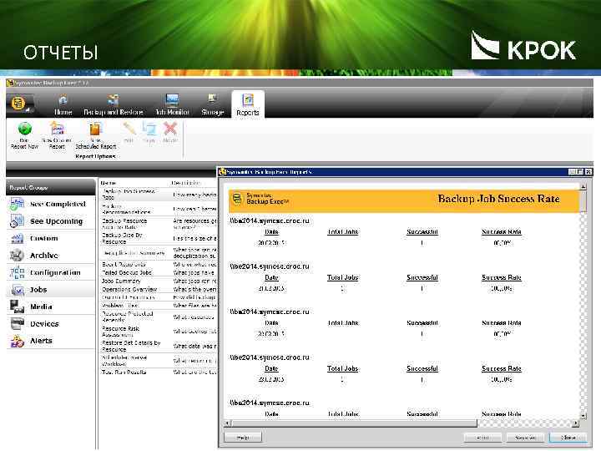Click the report horizontal scrollbar thumb
The width and height of the screenshot is (601, 451).
[355, 423]
